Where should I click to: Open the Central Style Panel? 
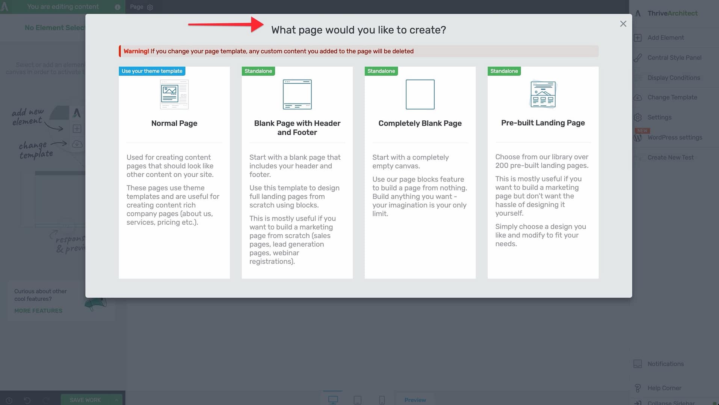point(674,58)
